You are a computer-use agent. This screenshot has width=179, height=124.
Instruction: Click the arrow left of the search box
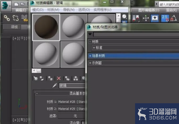(156, 4)
